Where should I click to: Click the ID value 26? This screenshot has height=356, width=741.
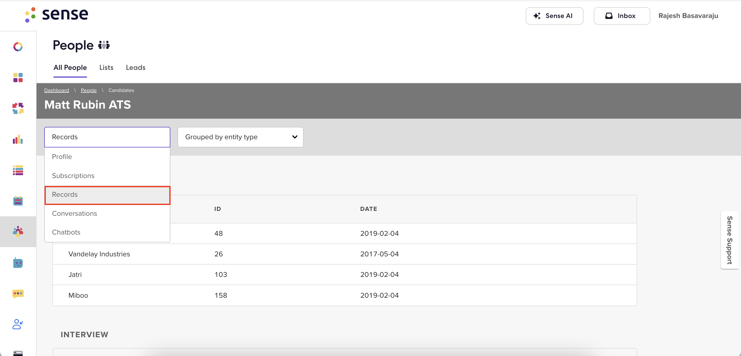pyautogui.click(x=219, y=254)
